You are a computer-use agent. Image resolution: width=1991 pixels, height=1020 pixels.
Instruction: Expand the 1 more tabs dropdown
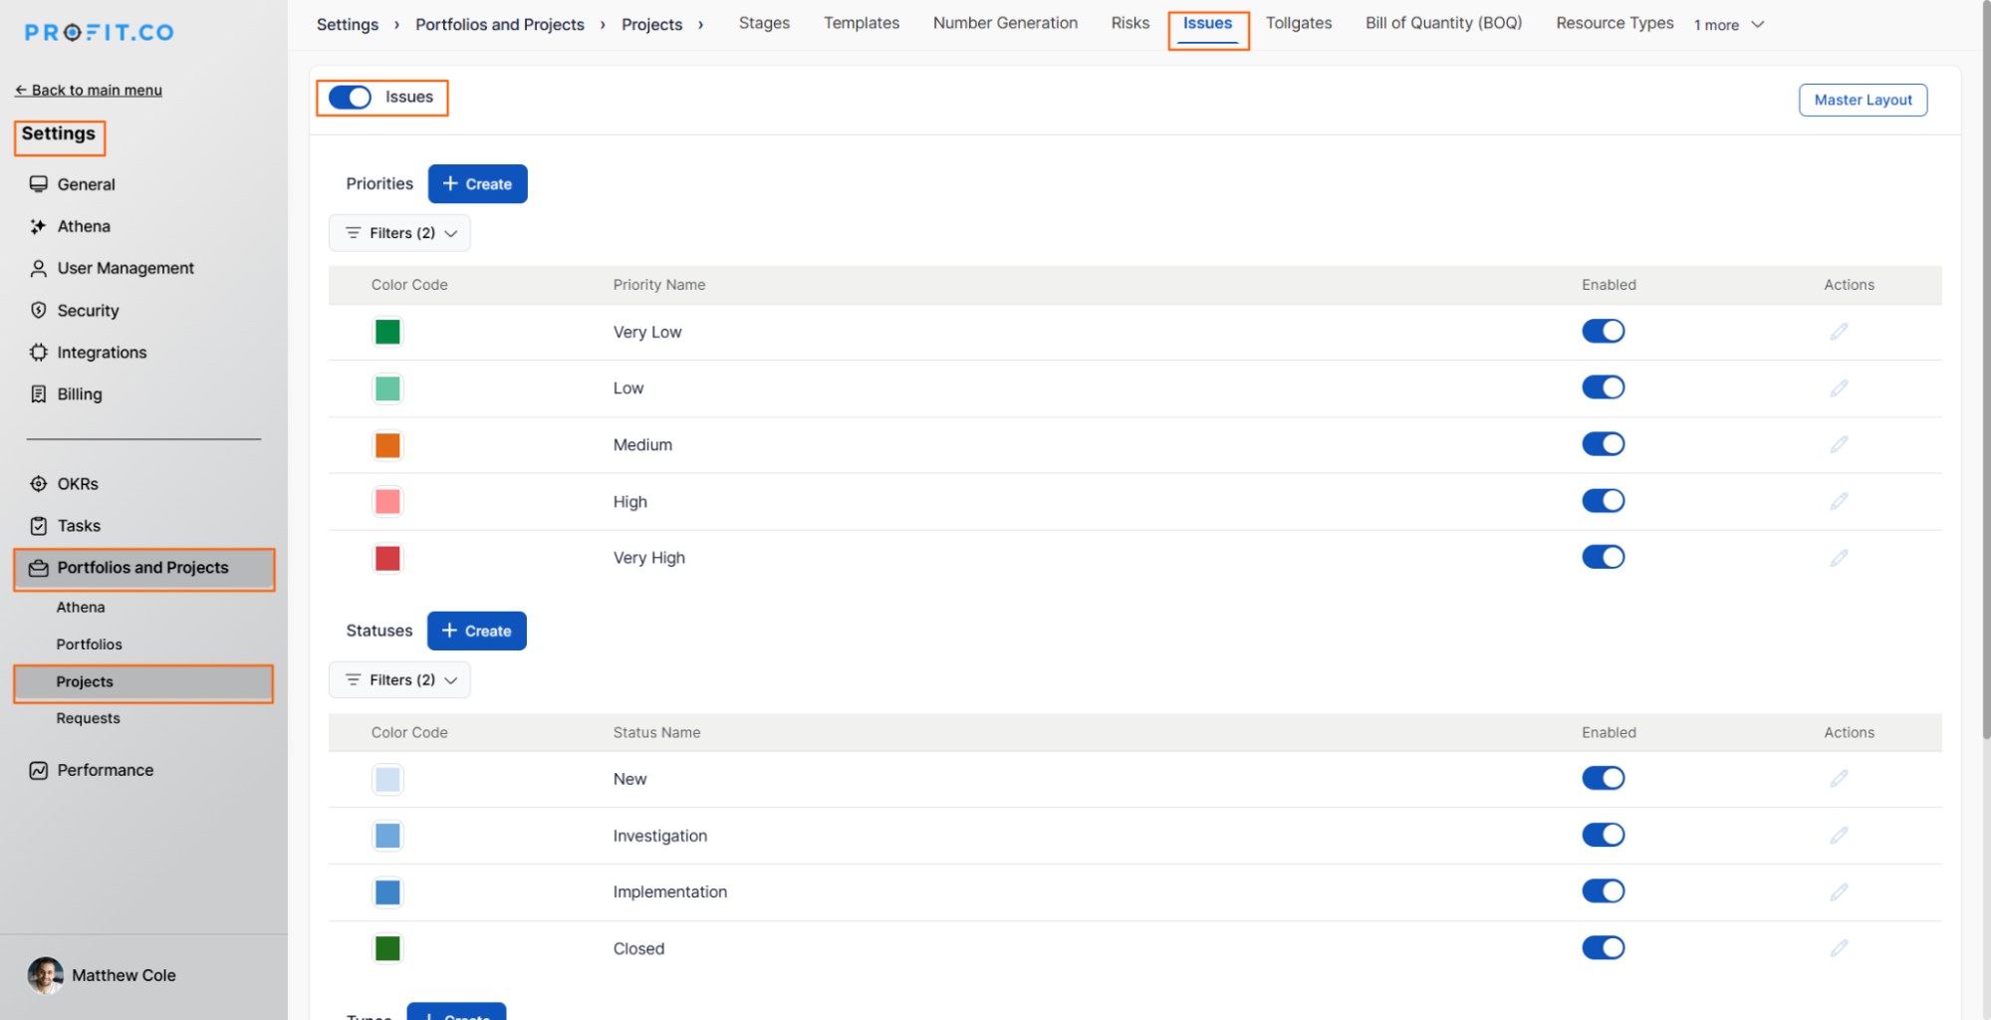pos(1728,25)
